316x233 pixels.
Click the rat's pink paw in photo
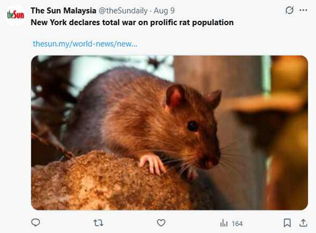(x=152, y=164)
